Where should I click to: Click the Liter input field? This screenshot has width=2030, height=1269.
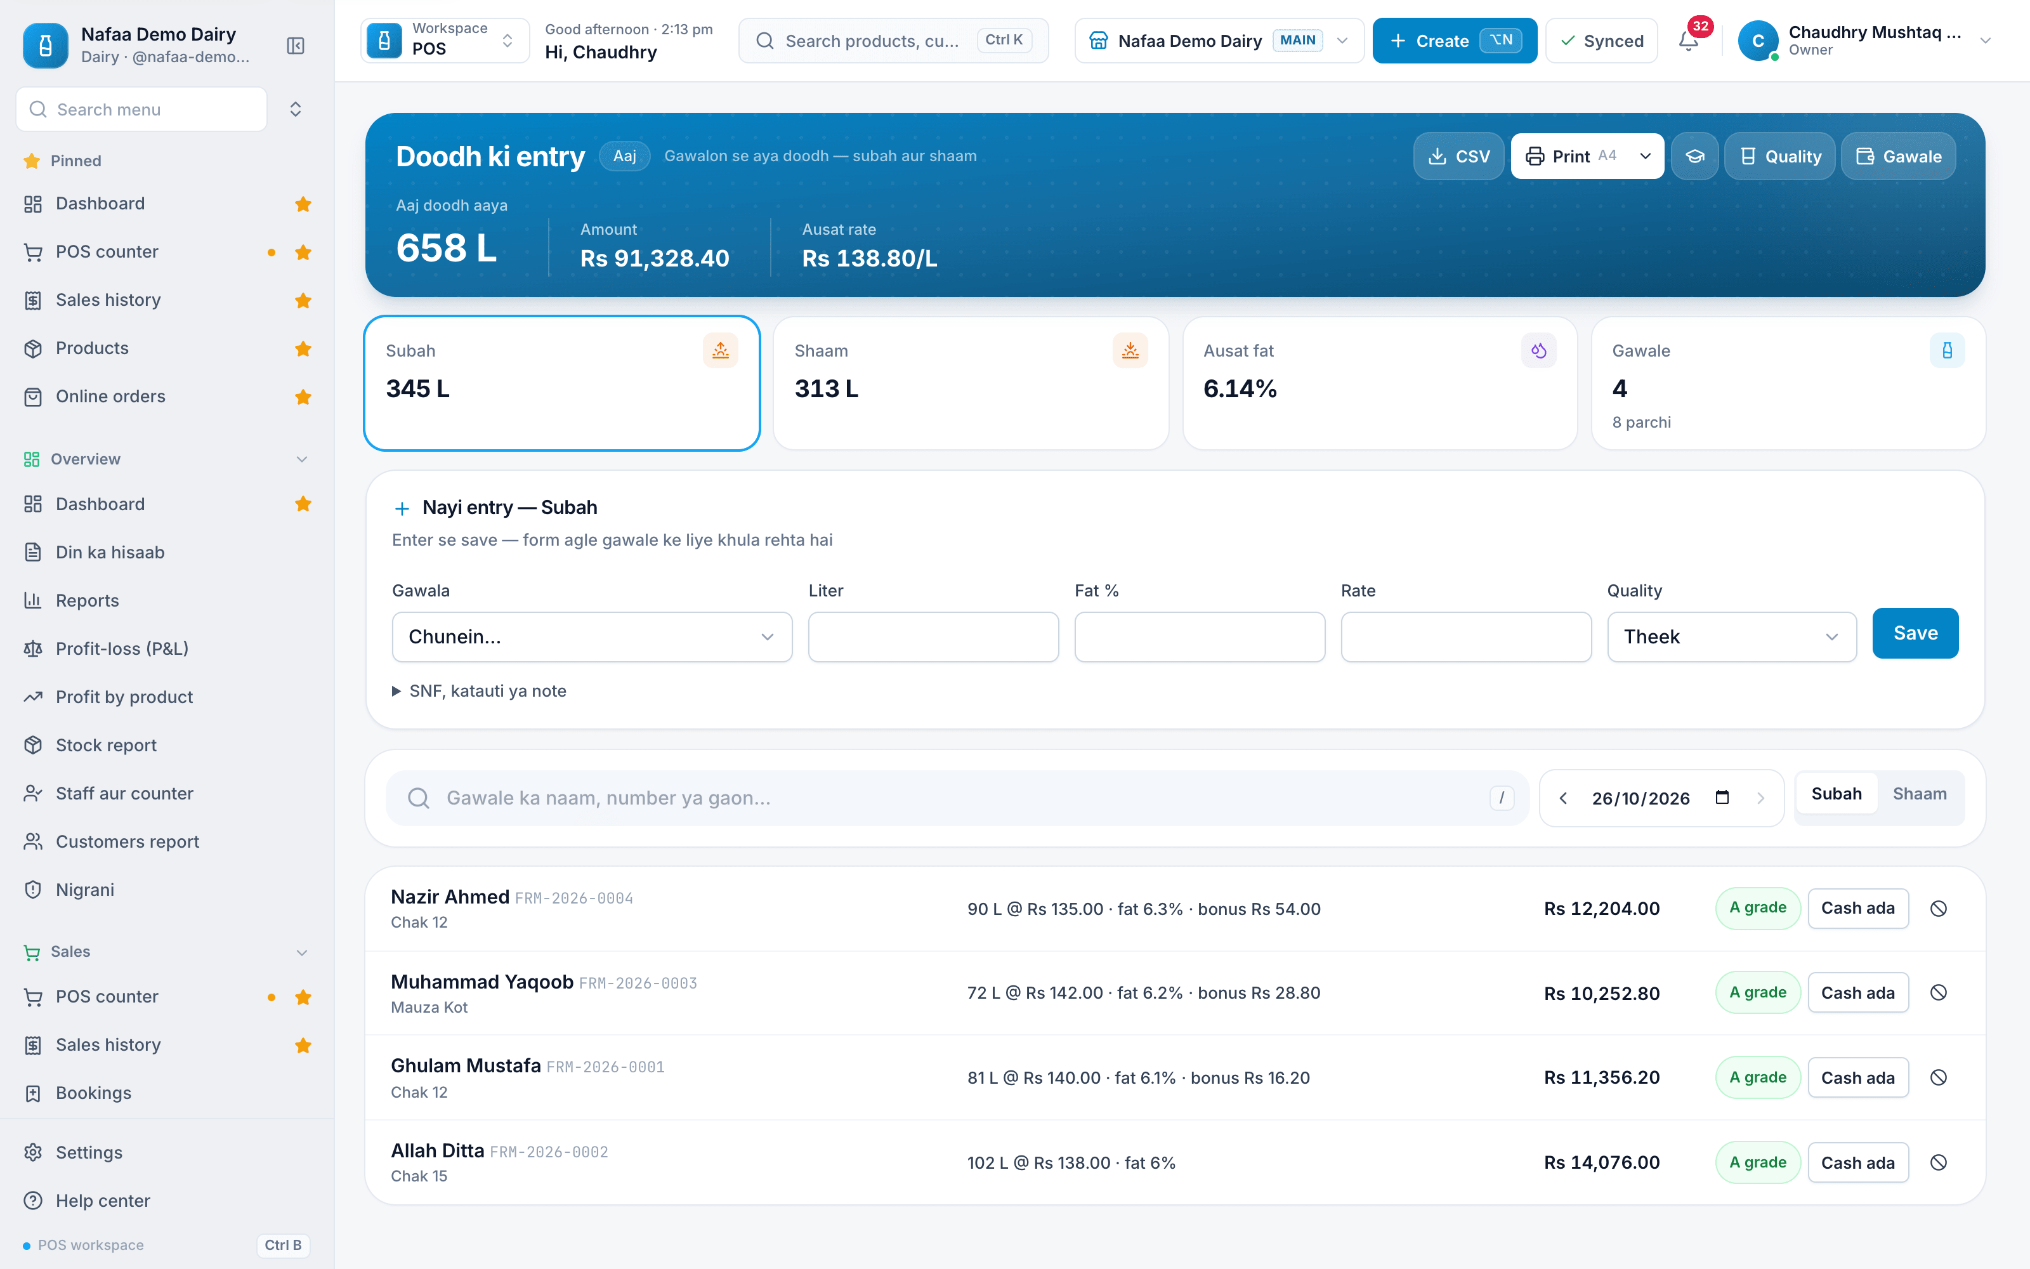coord(933,637)
